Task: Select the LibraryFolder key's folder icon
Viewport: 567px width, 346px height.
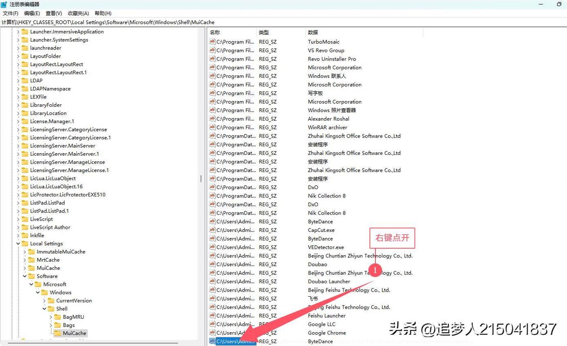Action: click(25, 105)
